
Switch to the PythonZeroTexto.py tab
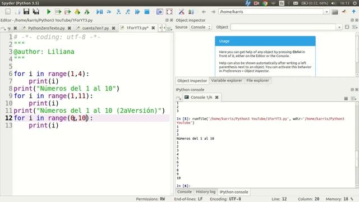46,28
